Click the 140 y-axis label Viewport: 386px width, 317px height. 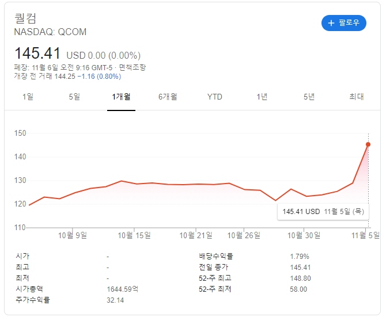coord(20,157)
